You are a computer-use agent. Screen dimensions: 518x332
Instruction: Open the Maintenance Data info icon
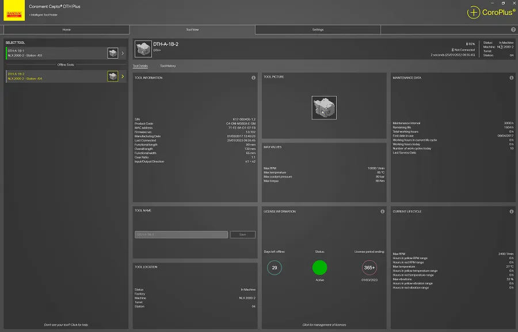click(511, 78)
